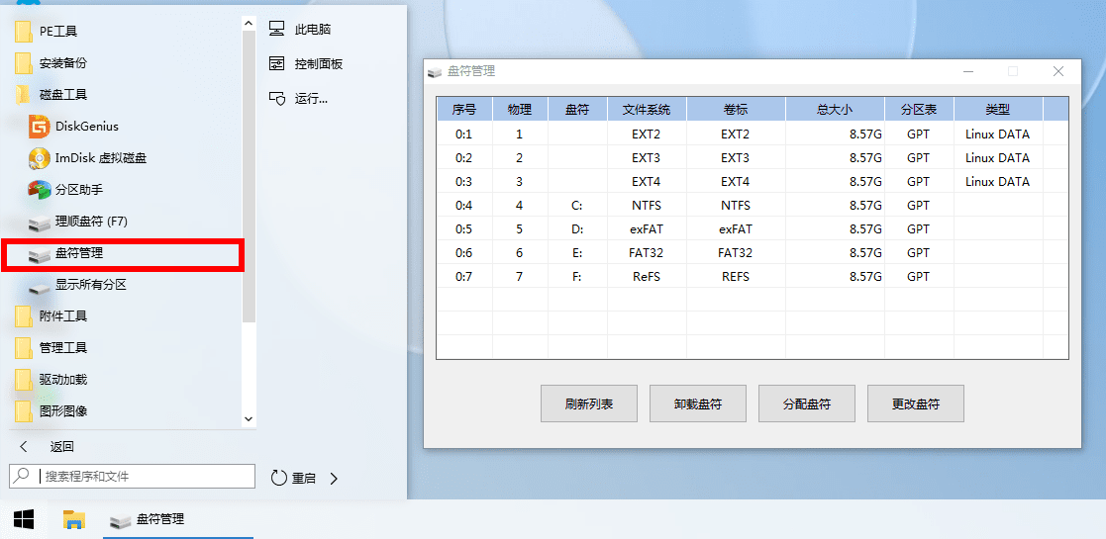Click the ReFS file system cell
The width and height of the screenshot is (1106, 539).
[647, 277]
